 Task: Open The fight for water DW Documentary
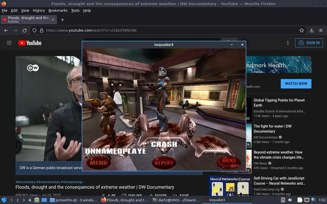coord(272,129)
